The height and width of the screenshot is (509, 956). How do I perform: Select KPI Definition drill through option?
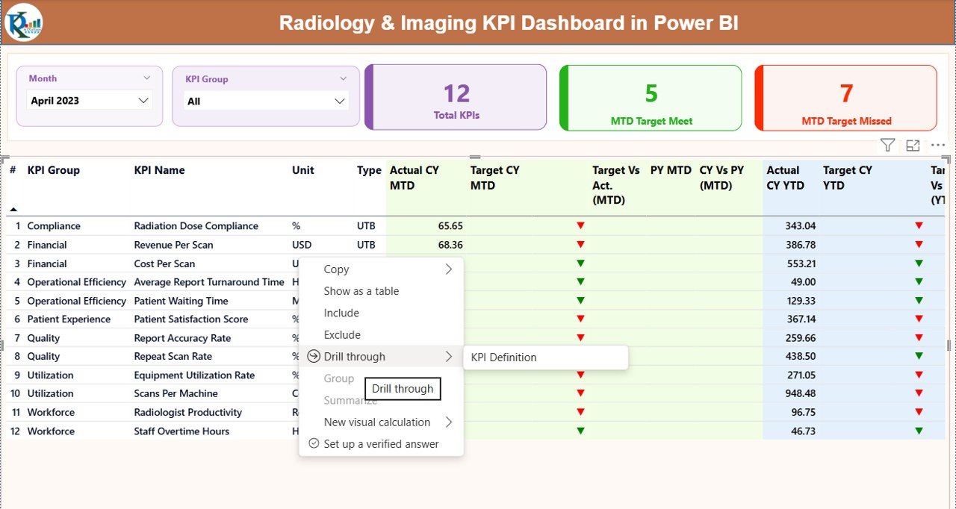click(x=504, y=357)
